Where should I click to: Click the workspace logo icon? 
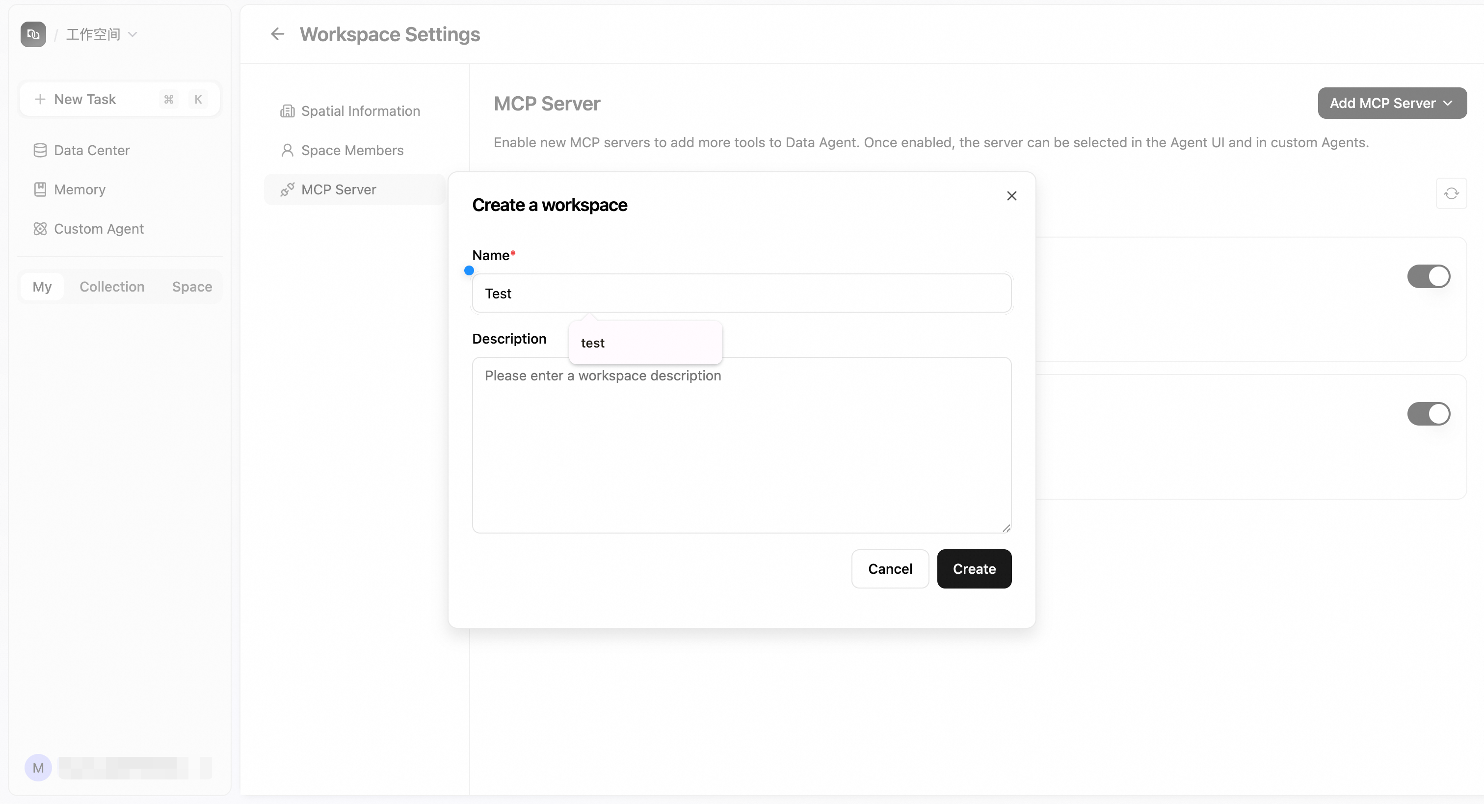click(x=33, y=34)
